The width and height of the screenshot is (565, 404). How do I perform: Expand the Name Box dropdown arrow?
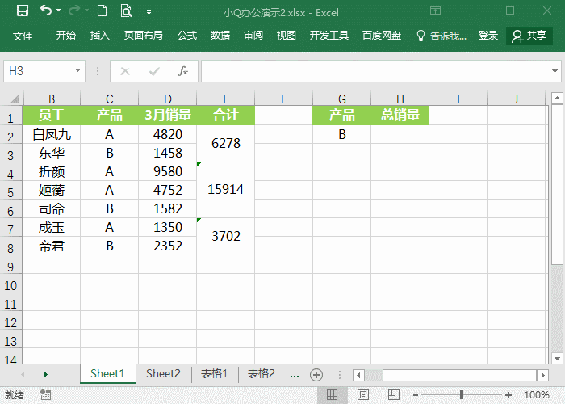click(77, 71)
